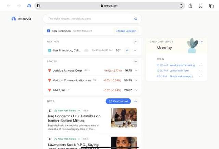Show all open tabs
This screenshot has width=219, height=149.
[x=211, y=6]
